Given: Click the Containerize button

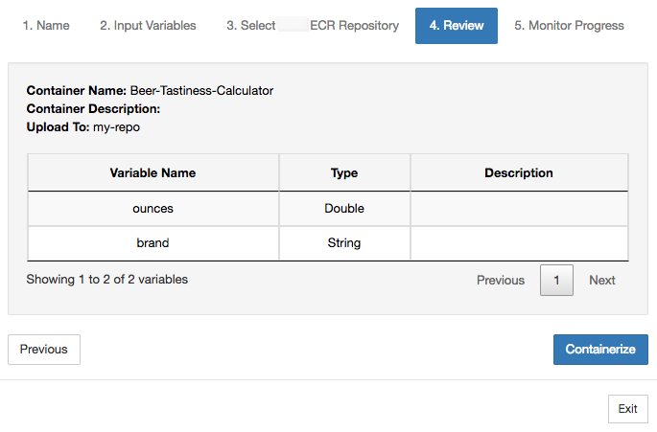Looking at the screenshot, I should [x=600, y=350].
